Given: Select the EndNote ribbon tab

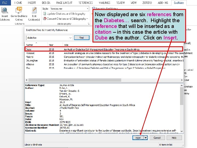Looking at the screenshot, I should 179,3.
